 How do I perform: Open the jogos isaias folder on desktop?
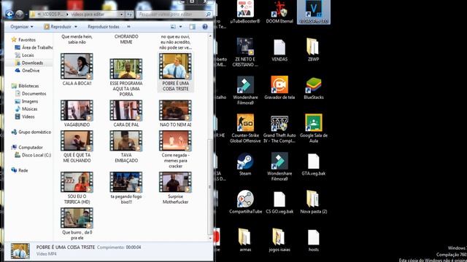coord(279,240)
